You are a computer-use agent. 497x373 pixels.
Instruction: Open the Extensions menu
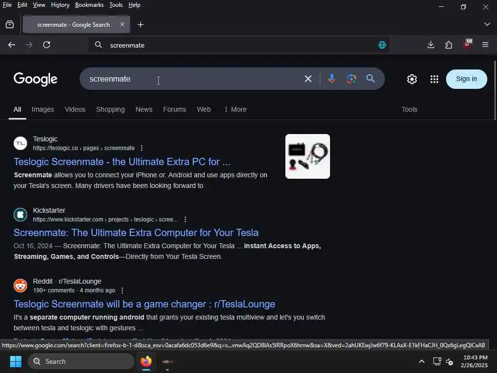tap(448, 45)
